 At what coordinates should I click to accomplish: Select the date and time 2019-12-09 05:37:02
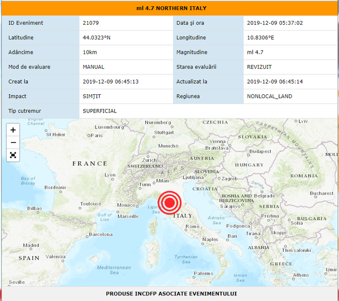[275, 23]
